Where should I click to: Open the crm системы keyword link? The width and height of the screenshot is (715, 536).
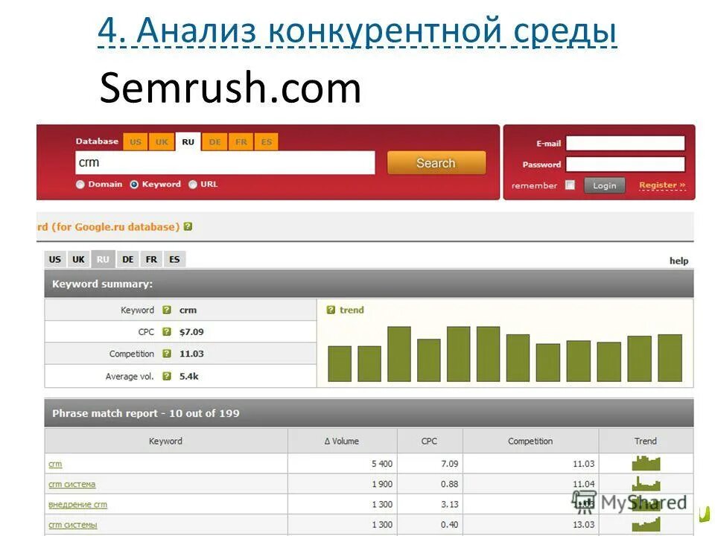(x=73, y=525)
